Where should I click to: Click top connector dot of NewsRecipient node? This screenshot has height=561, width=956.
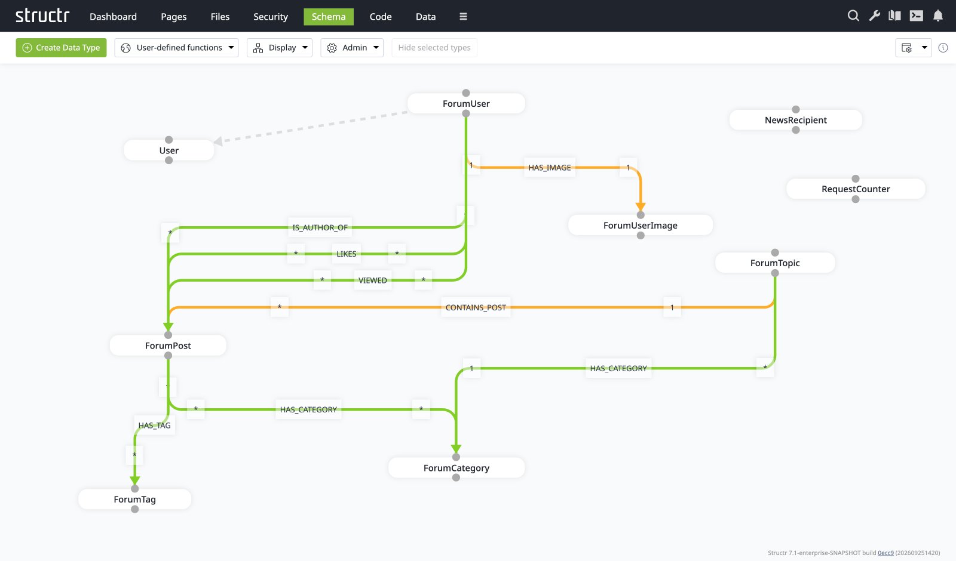click(x=796, y=109)
